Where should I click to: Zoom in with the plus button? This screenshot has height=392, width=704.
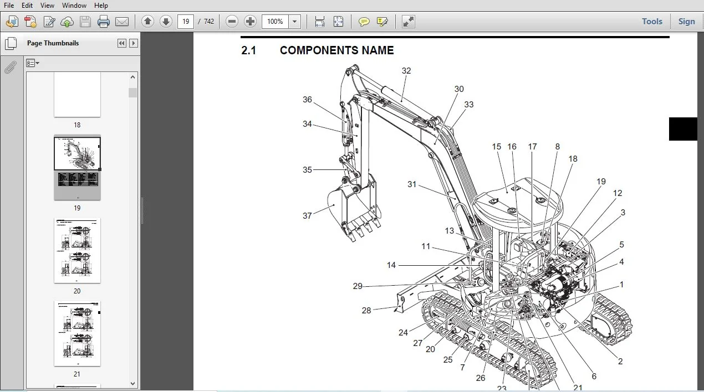251,22
